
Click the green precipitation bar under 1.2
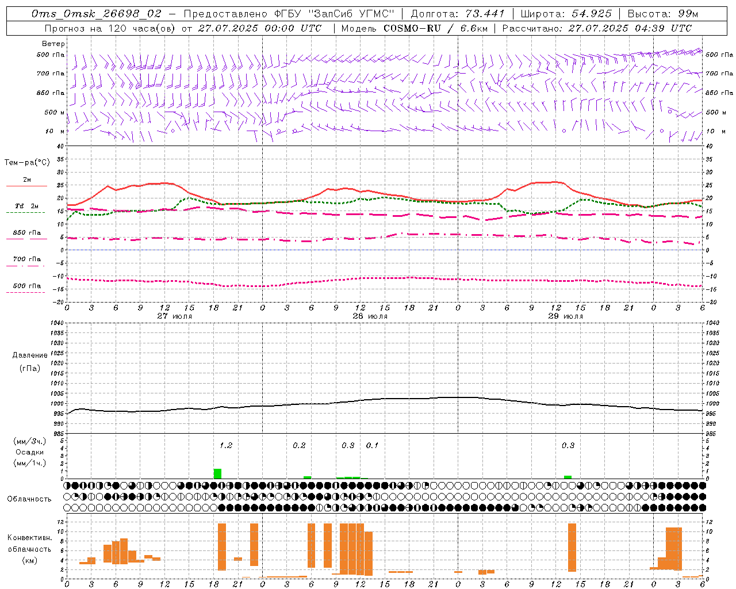pos(217,474)
